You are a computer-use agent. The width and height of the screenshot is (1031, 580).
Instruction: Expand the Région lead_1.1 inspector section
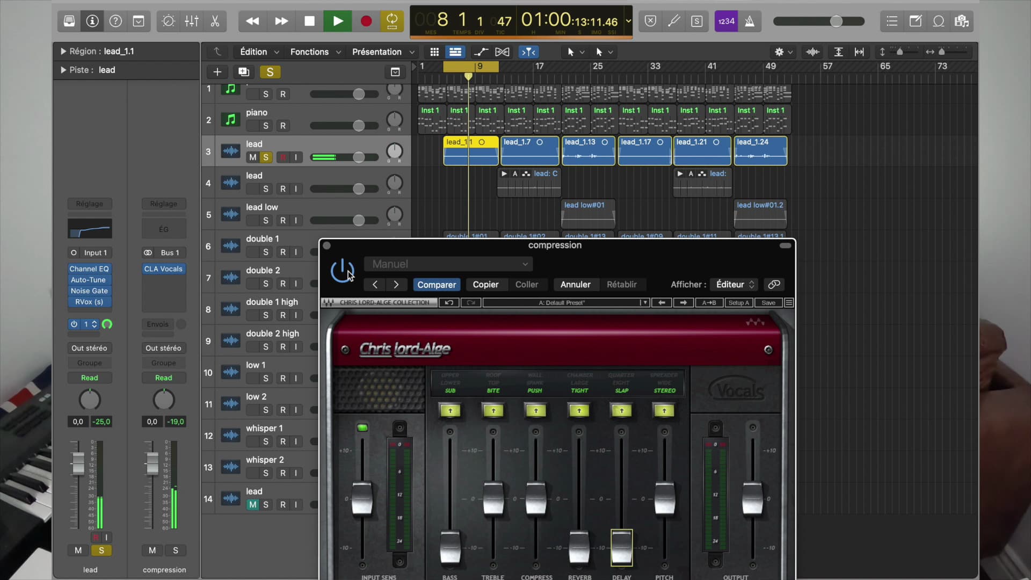click(63, 52)
